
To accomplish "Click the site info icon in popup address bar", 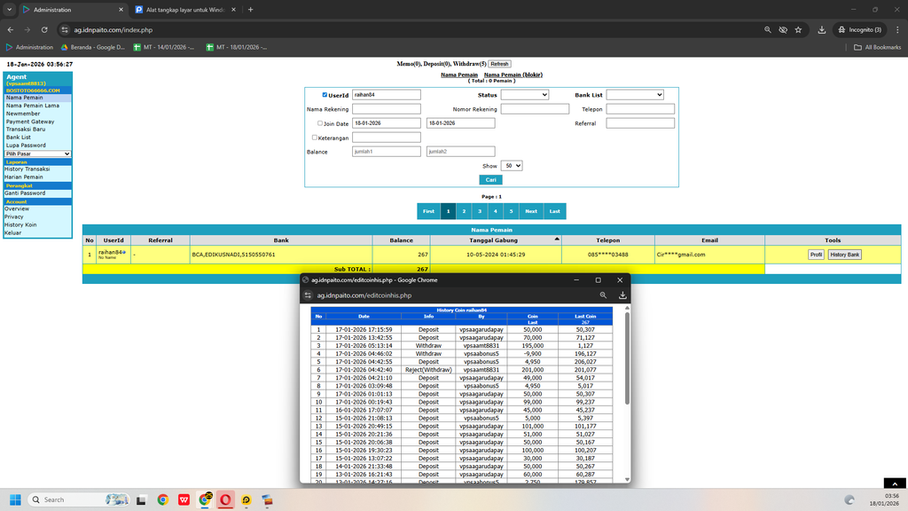I will click(x=308, y=295).
